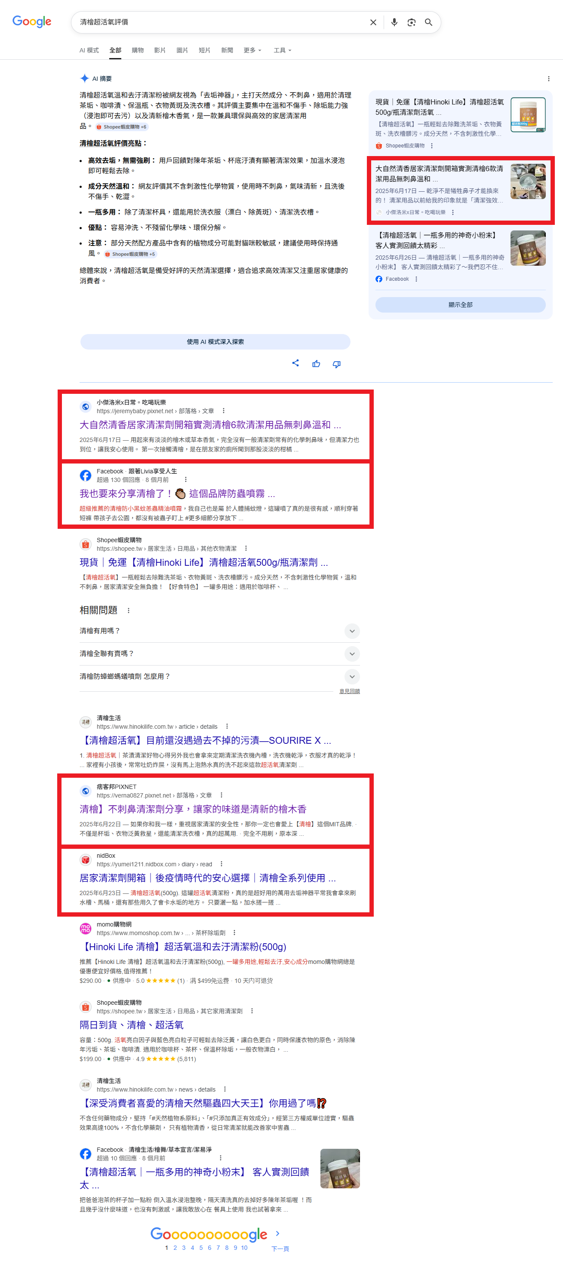Screen dimensions: 563x1261
Task: Share the AI summary
Action: (x=295, y=363)
